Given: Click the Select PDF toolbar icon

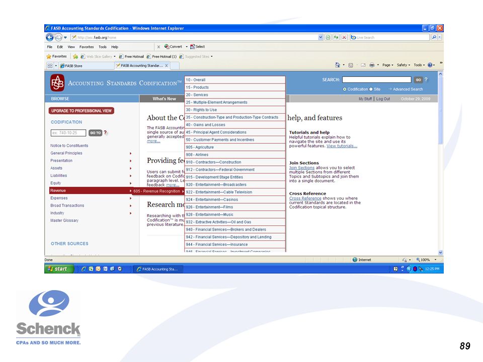Looking at the screenshot, I should [x=197, y=47].
